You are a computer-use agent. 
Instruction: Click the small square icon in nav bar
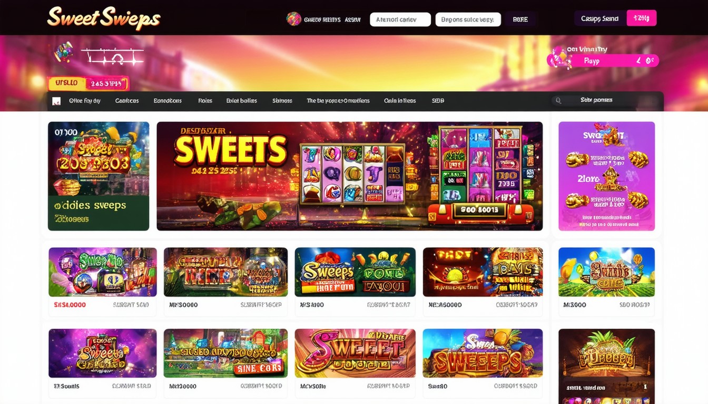[x=56, y=101]
